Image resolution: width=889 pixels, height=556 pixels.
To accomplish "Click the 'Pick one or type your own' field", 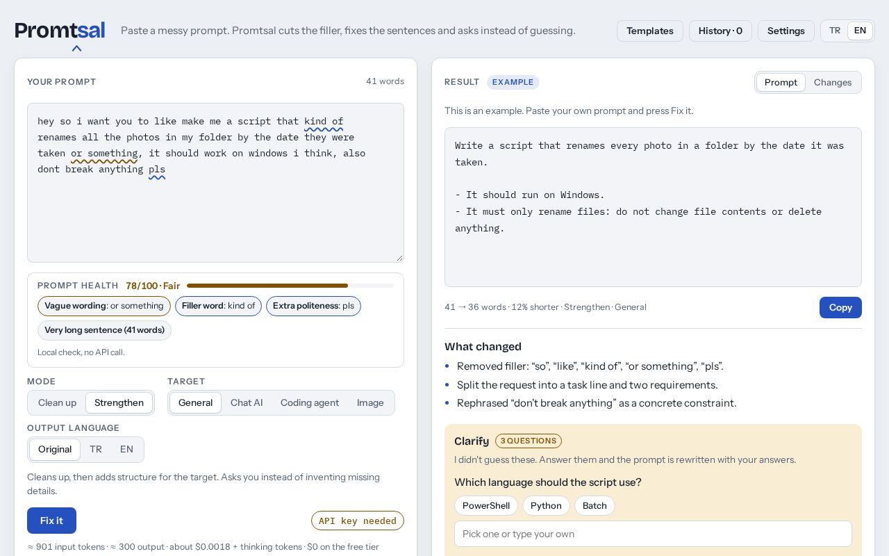I will [653, 534].
